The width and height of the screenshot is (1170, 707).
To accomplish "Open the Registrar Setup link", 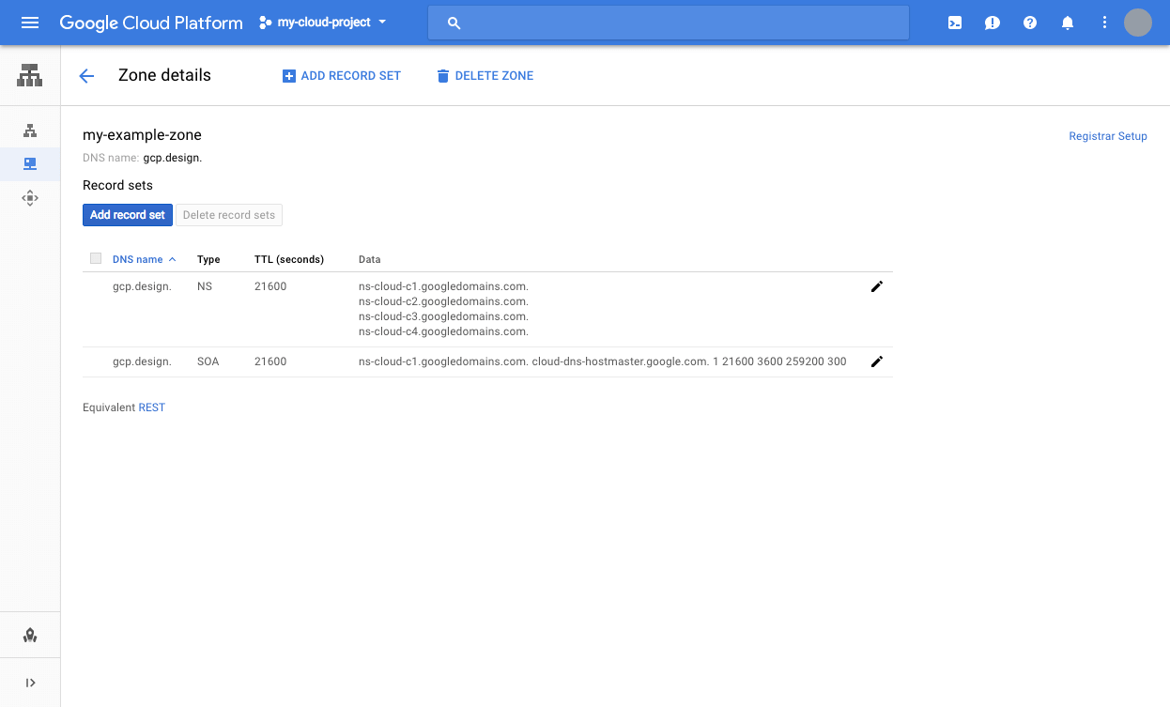I will pyautogui.click(x=1108, y=136).
